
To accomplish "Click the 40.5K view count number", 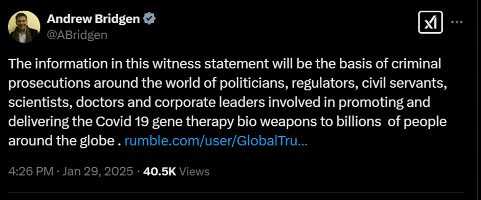I will point(160,171).
